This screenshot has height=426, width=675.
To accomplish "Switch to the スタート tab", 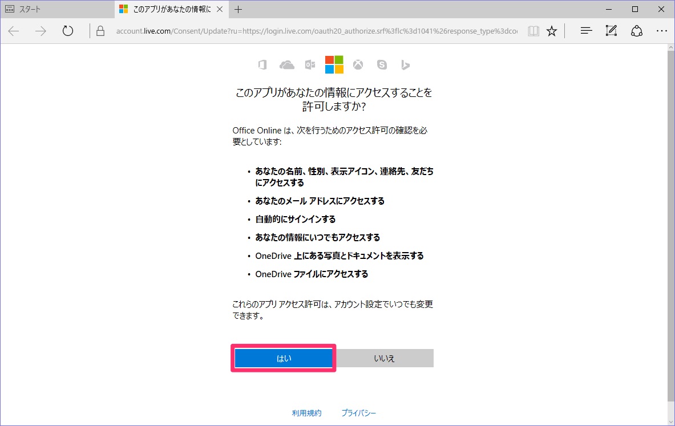I will click(58, 10).
